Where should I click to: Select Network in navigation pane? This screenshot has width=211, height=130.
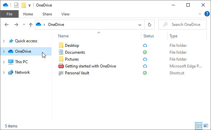[x=22, y=72]
